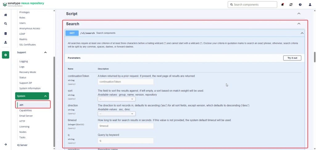Open the help question mark icon

pyautogui.click(x=300, y=4)
